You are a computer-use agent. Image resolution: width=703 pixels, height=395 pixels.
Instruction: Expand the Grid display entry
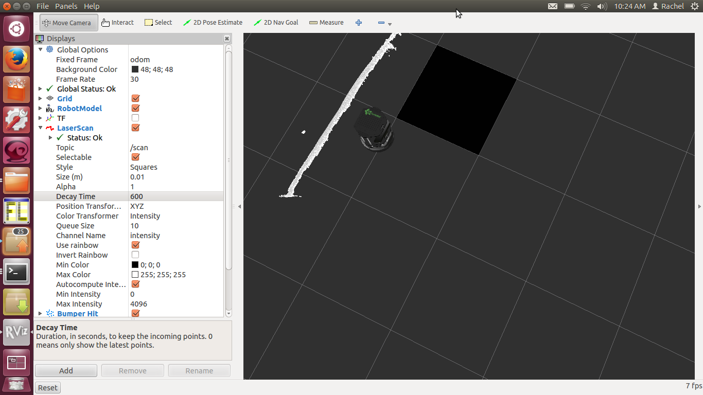point(40,99)
